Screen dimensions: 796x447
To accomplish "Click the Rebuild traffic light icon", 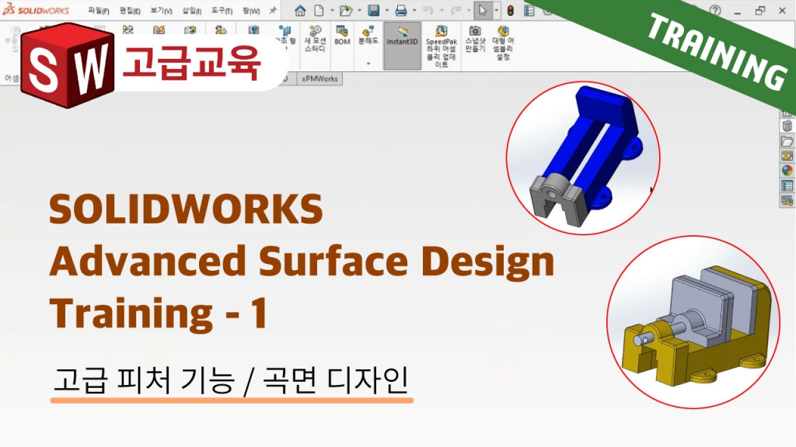I will point(511,10).
